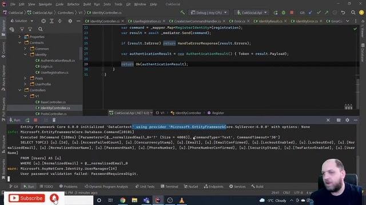Viewport: 366px width, 205px height.
Task: Click the rollback undo arrow in the top toolbar
Action: pos(343,13)
